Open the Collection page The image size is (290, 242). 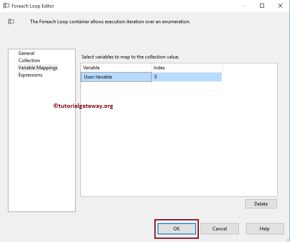29,60
